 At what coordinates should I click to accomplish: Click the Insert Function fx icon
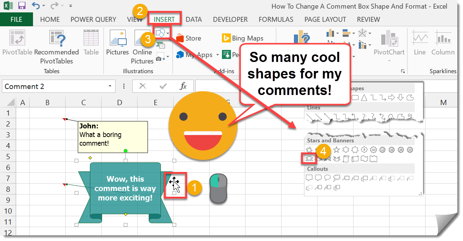[183, 86]
